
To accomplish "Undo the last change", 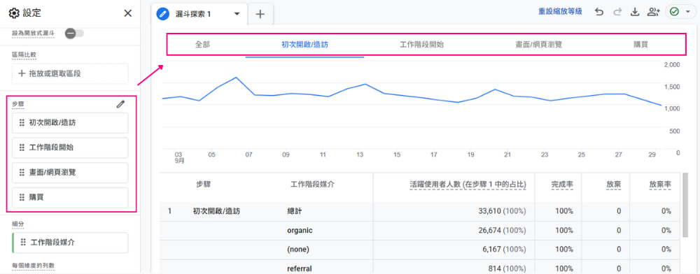I will [598, 13].
